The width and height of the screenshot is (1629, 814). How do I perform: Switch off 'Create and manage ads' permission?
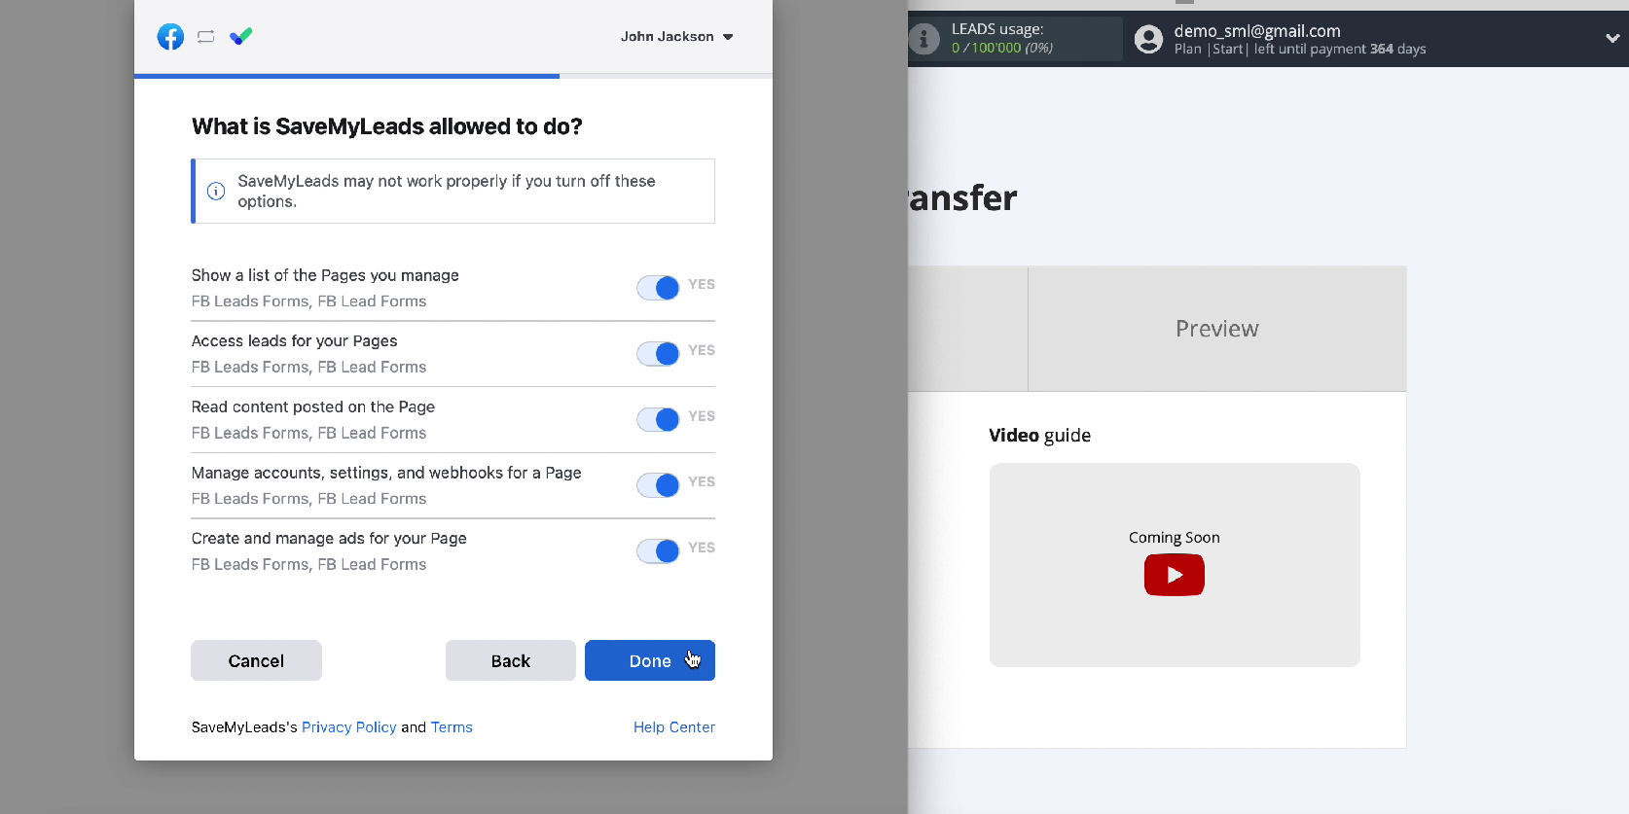coord(658,551)
